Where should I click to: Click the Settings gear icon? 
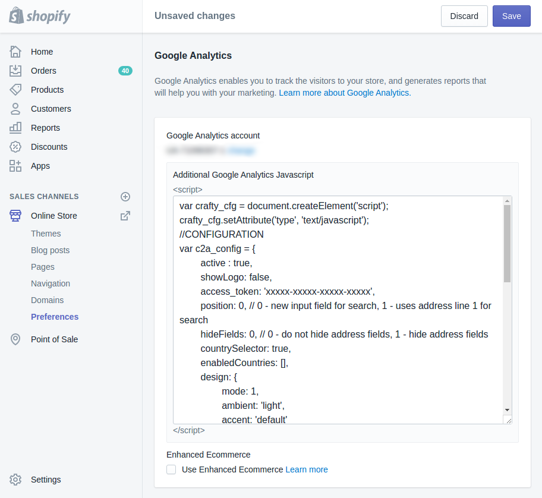[15, 480]
